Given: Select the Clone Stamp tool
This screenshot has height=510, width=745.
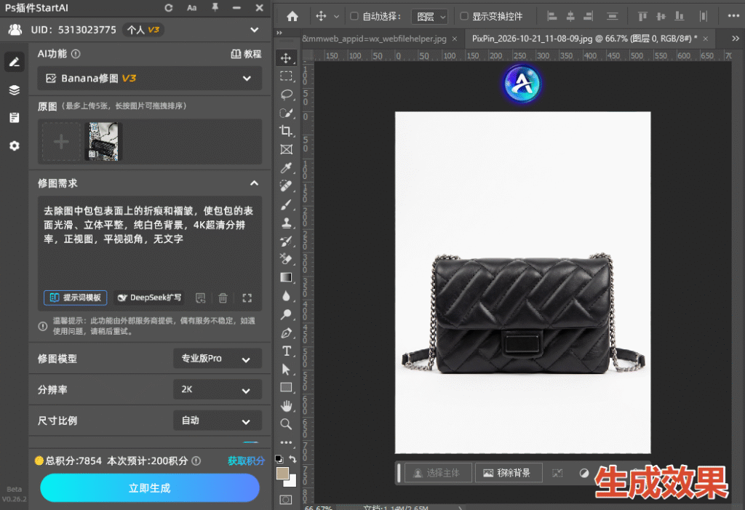Looking at the screenshot, I should pyautogui.click(x=286, y=223).
